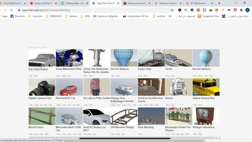Click the Car Ford Falcon thumbnail
Screen dimensions: 252x142
[x=42, y=58]
